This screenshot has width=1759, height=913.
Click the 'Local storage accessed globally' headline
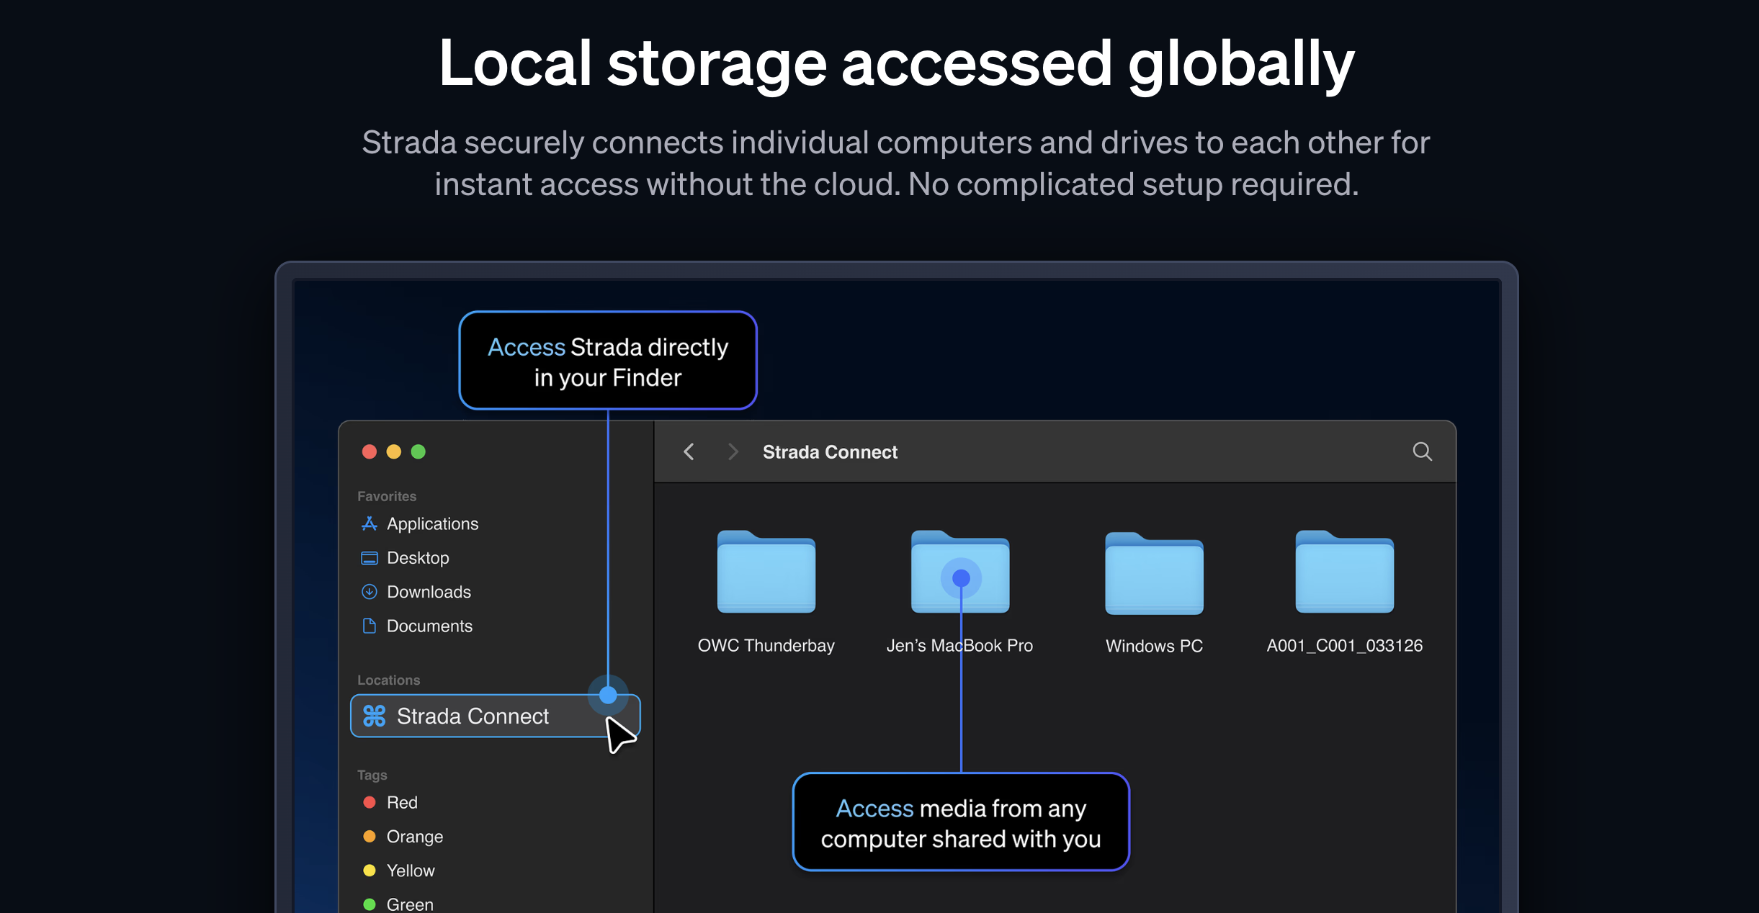[897, 63]
